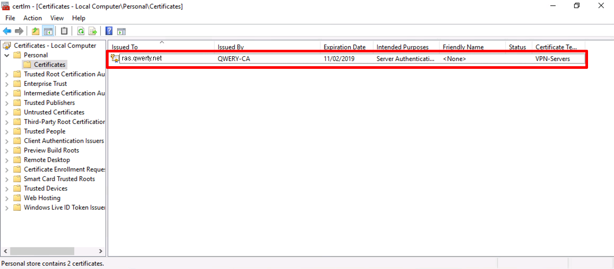Click the Trusted Publishers folder icon
The height and width of the screenshot is (269, 614).
tap(17, 103)
